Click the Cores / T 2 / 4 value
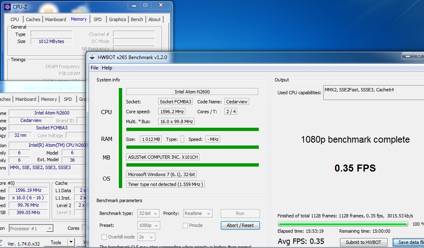The width and height of the screenshot is (424, 248). click(231, 112)
